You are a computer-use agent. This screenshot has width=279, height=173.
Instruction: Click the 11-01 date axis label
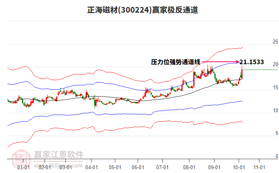click(x=259, y=167)
